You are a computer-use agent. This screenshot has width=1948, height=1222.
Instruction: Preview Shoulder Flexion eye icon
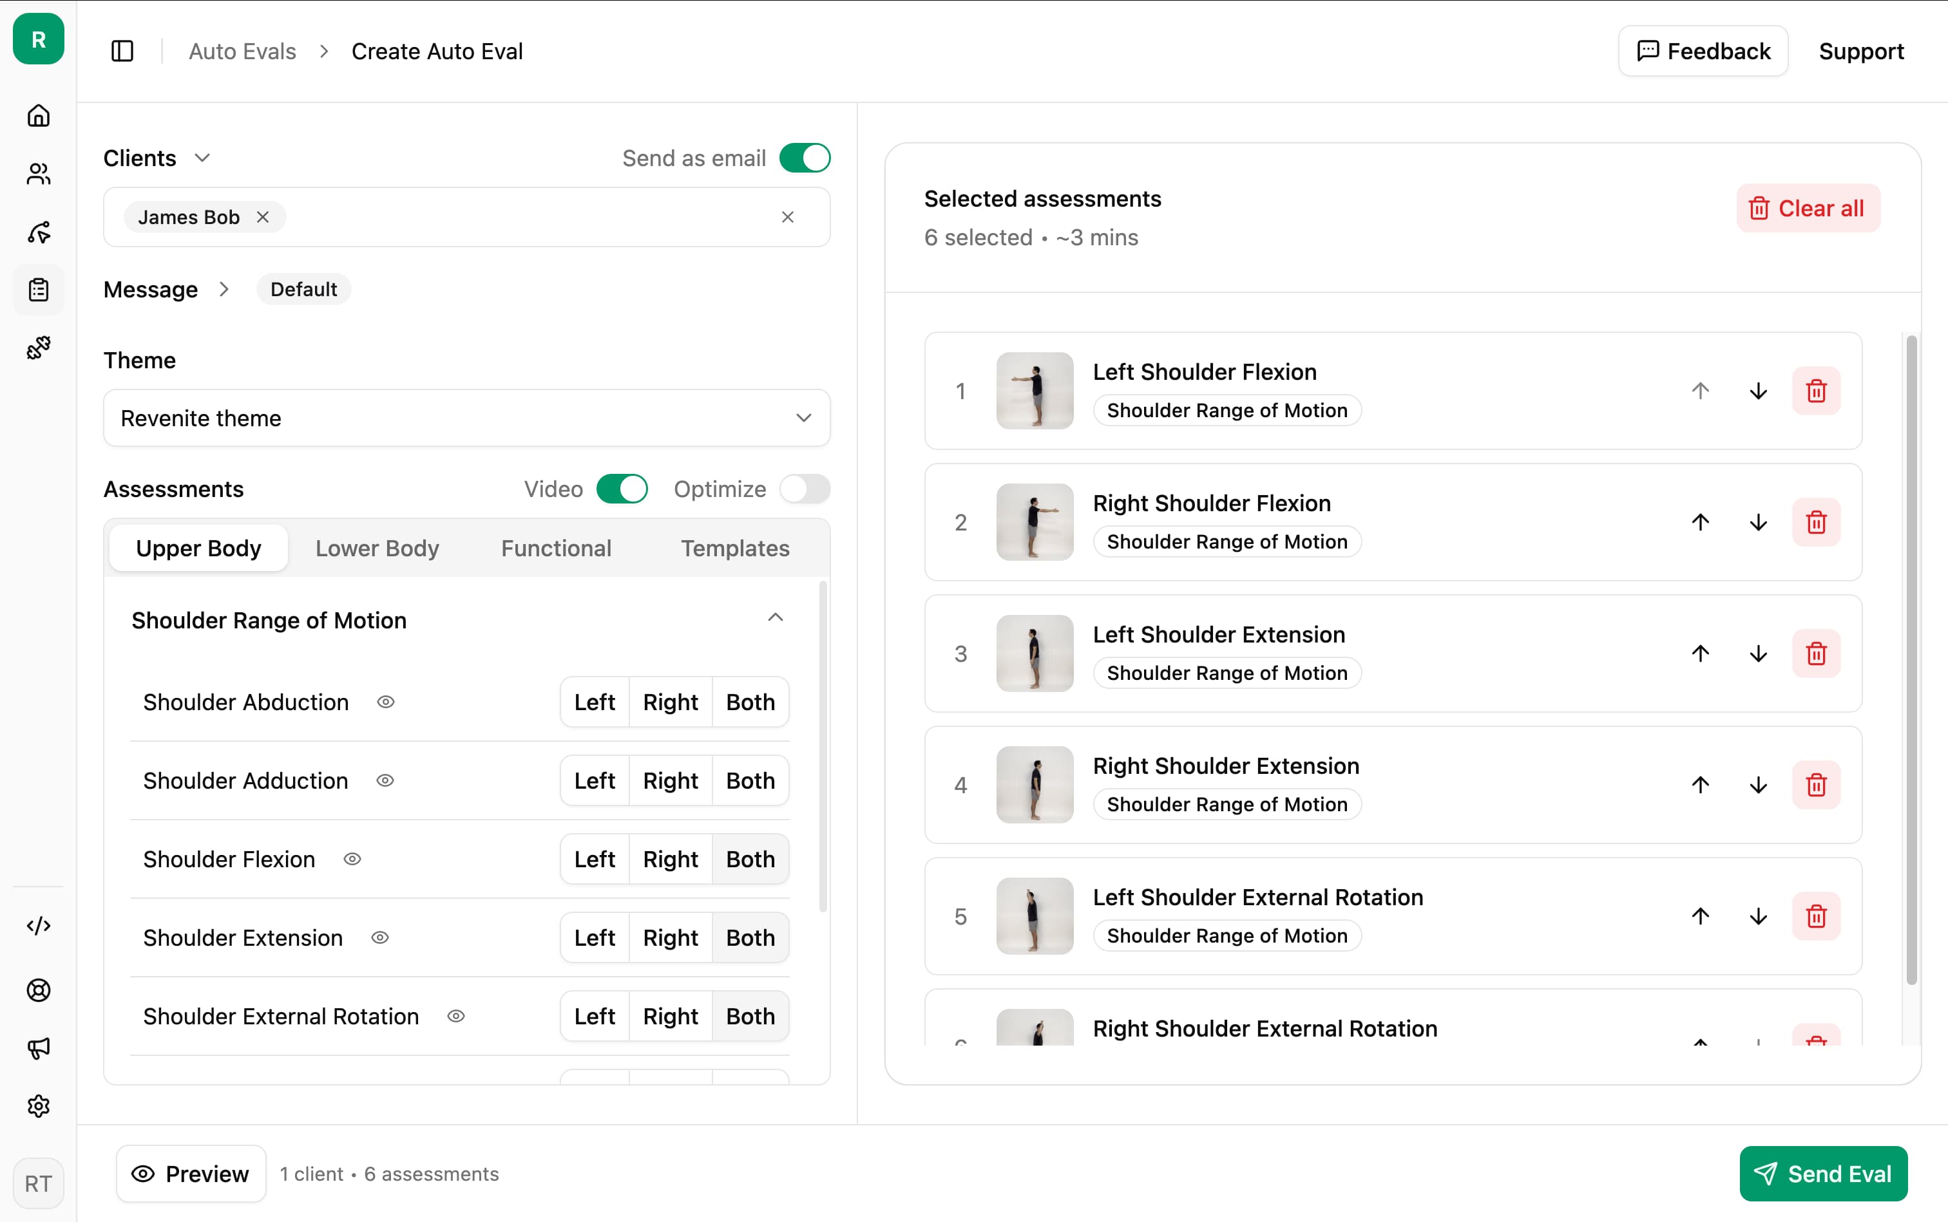pos(352,859)
